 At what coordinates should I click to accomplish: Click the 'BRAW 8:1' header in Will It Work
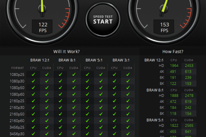(x=67, y=60)
